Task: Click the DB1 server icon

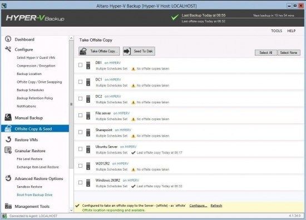Action: 88,66
